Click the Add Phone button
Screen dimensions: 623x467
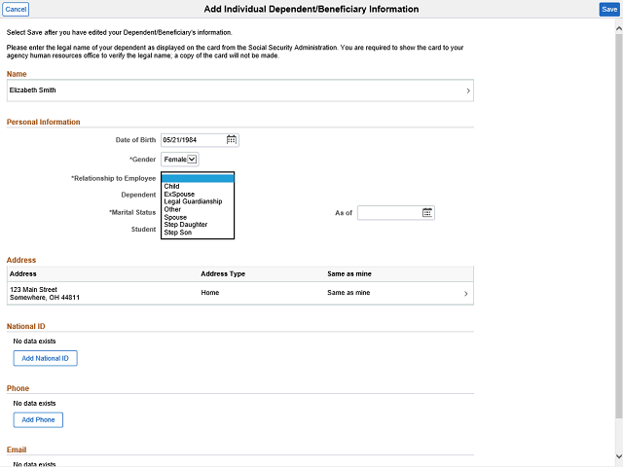(x=38, y=420)
